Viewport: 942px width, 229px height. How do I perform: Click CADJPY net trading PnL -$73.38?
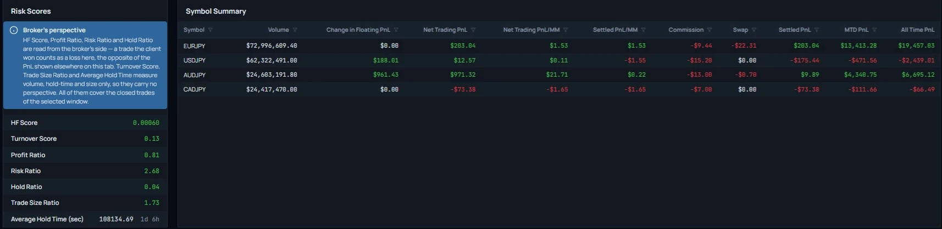463,89
